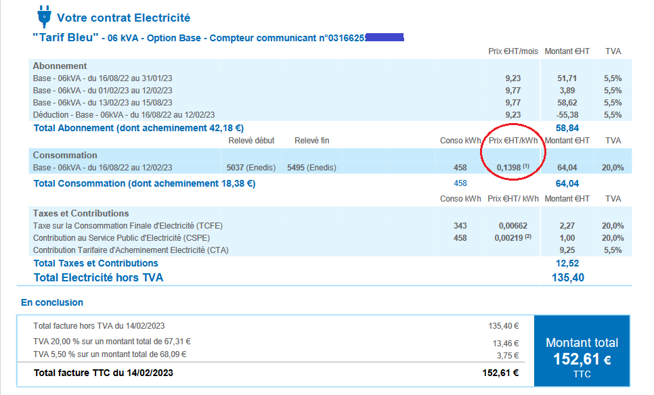Click the "En conclusion" heading
654x395 pixels.
click(52, 302)
